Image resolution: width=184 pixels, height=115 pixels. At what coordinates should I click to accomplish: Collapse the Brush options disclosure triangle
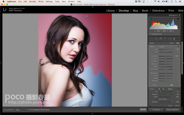pyautogui.click(x=179, y=89)
